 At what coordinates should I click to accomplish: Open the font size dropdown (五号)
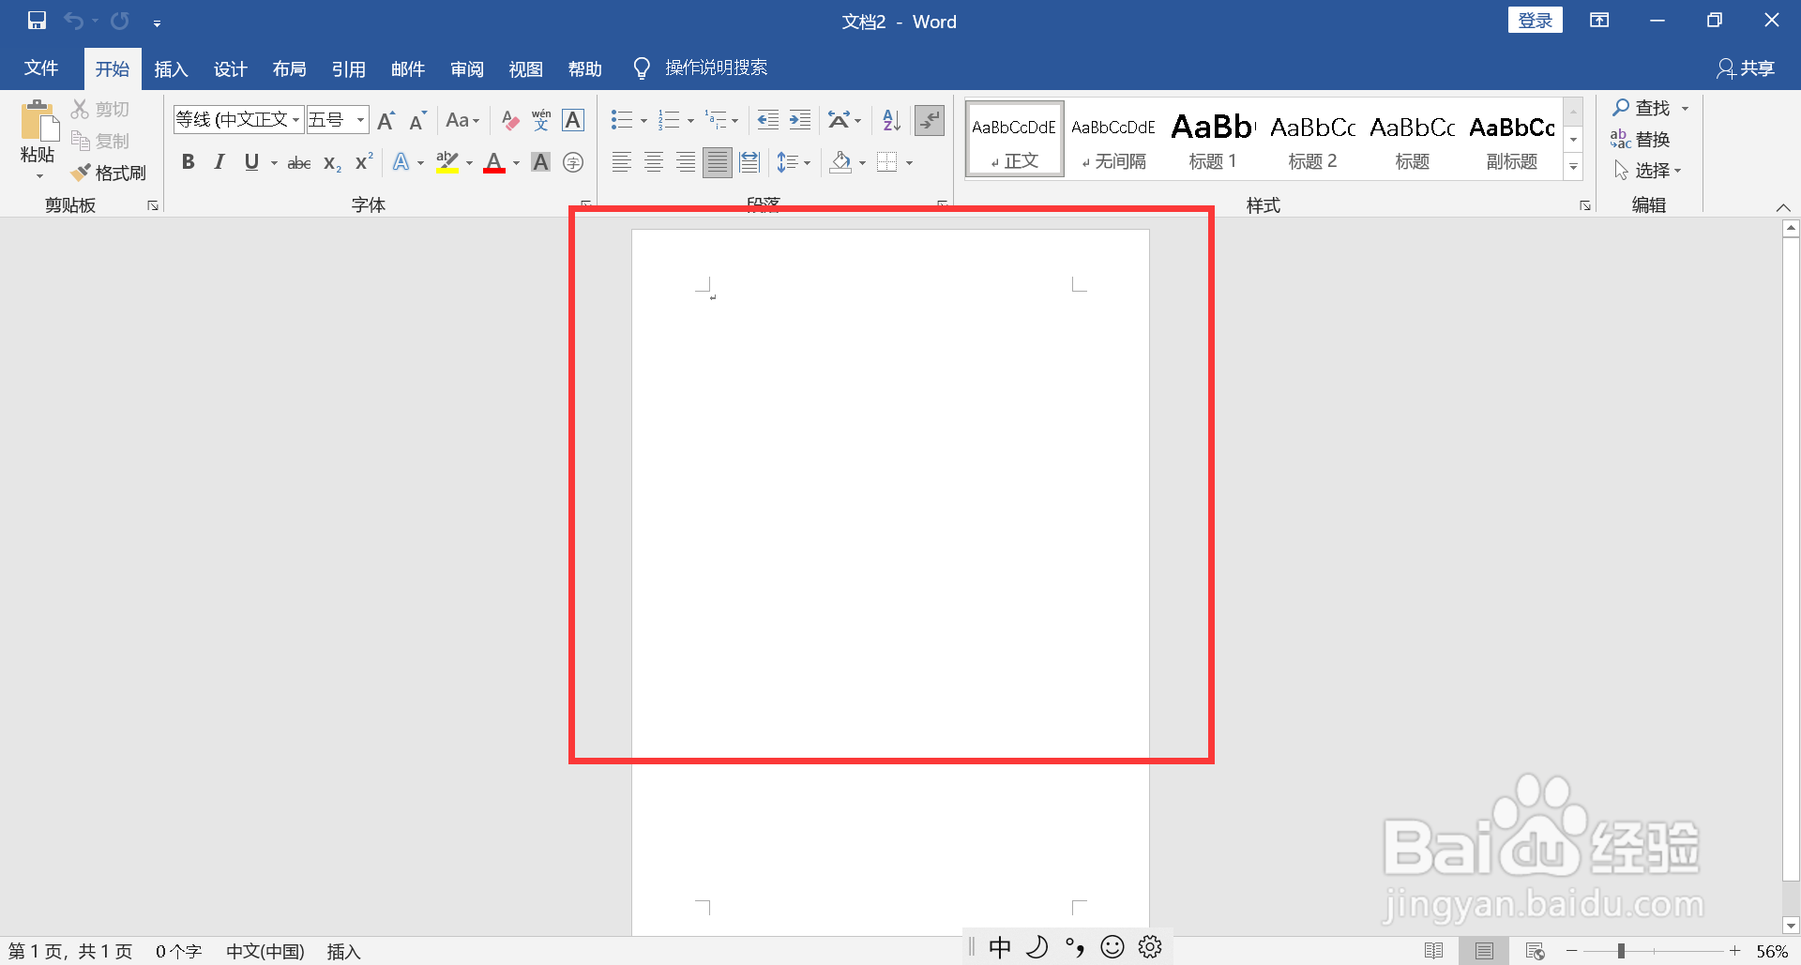(x=360, y=120)
